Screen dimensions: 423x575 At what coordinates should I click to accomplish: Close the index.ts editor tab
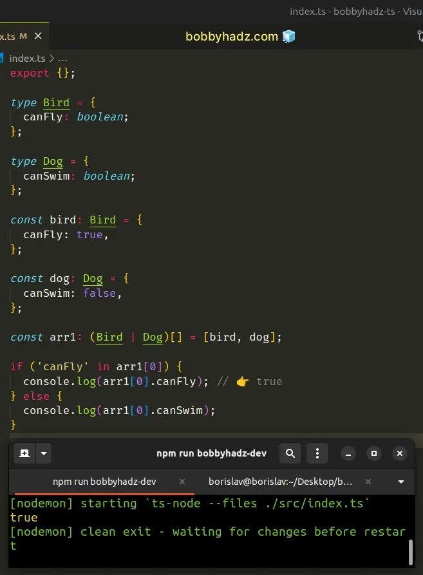[x=38, y=36]
